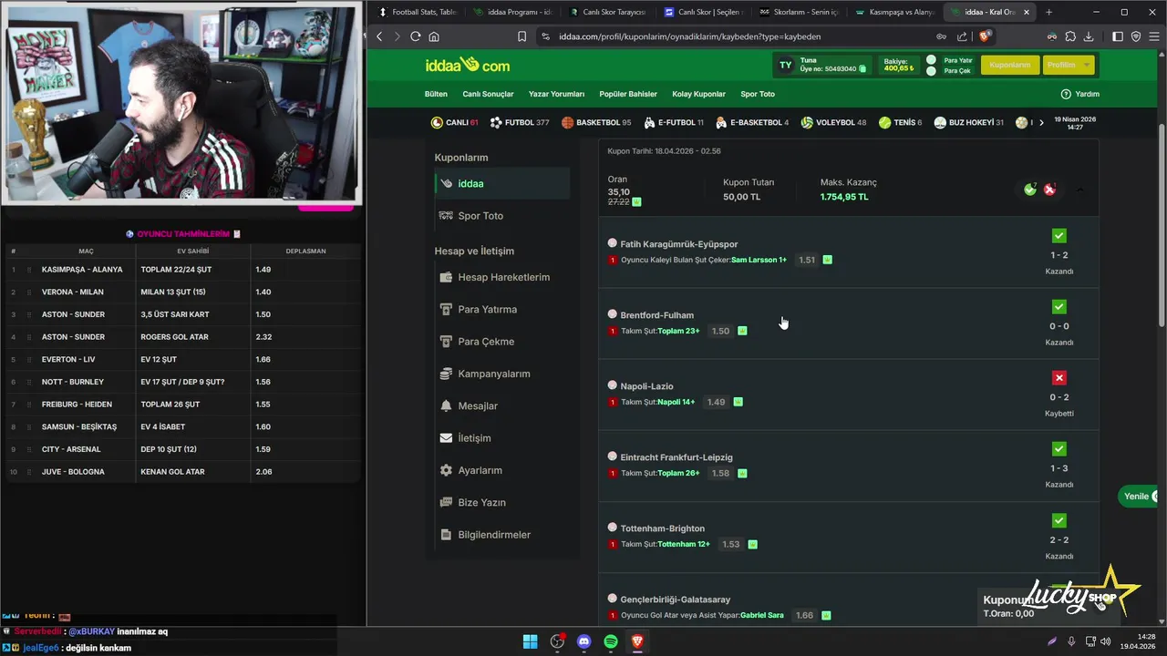Image resolution: width=1167 pixels, height=656 pixels.
Task: Click the crown icon next to odds 1.49
Action: point(738,402)
